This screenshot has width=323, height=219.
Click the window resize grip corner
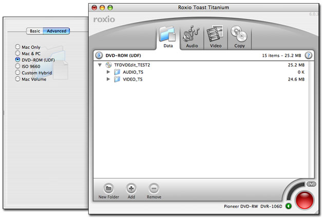(x=317, y=212)
